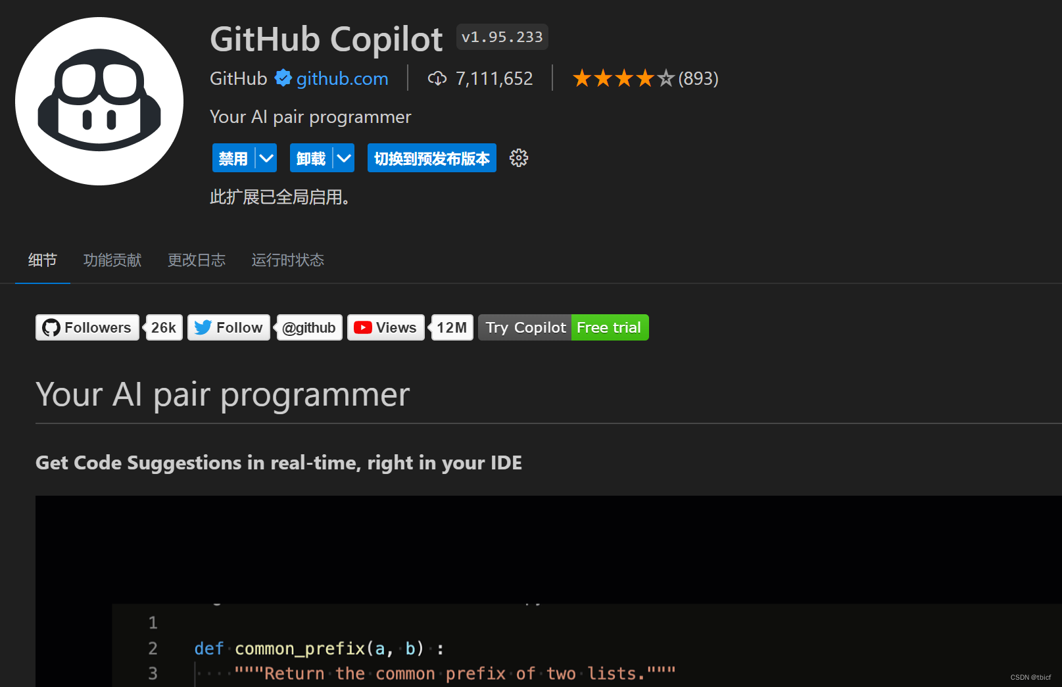Click the 'Return the common prefix' docstring line
1062x687 pixels.
pos(455,674)
